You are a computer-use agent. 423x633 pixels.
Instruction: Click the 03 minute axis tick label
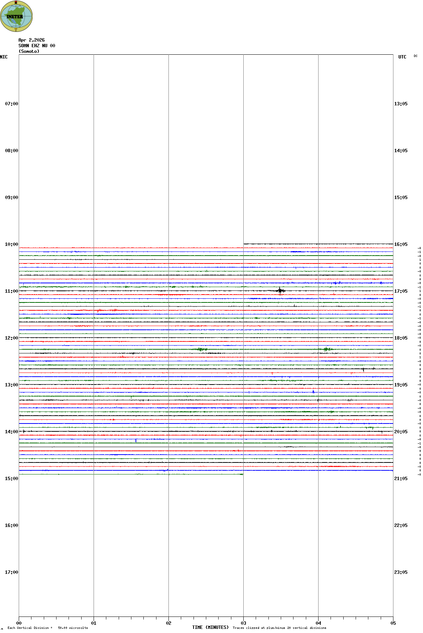tap(243, 623)
